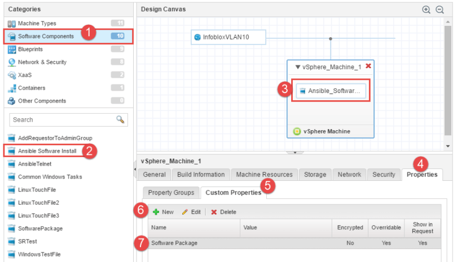Collapse the left categories panel arrow
Screen dimensions: 457x262
135,168
